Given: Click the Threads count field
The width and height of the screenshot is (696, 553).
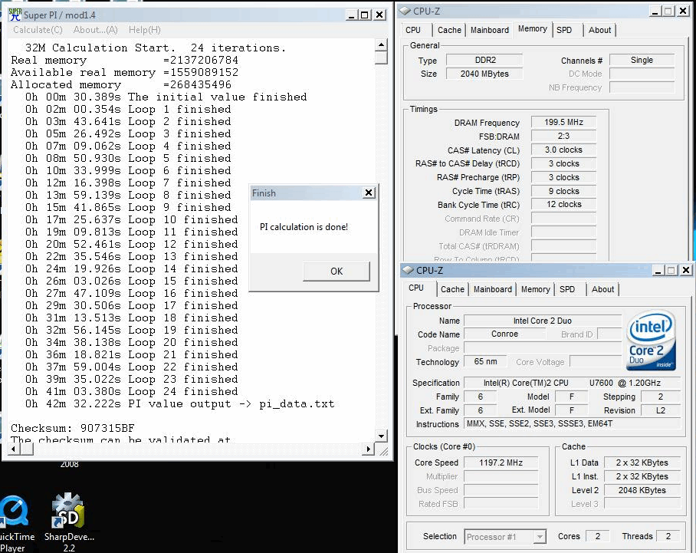Looking at the screenshot, I should click(x=668, y=537).
